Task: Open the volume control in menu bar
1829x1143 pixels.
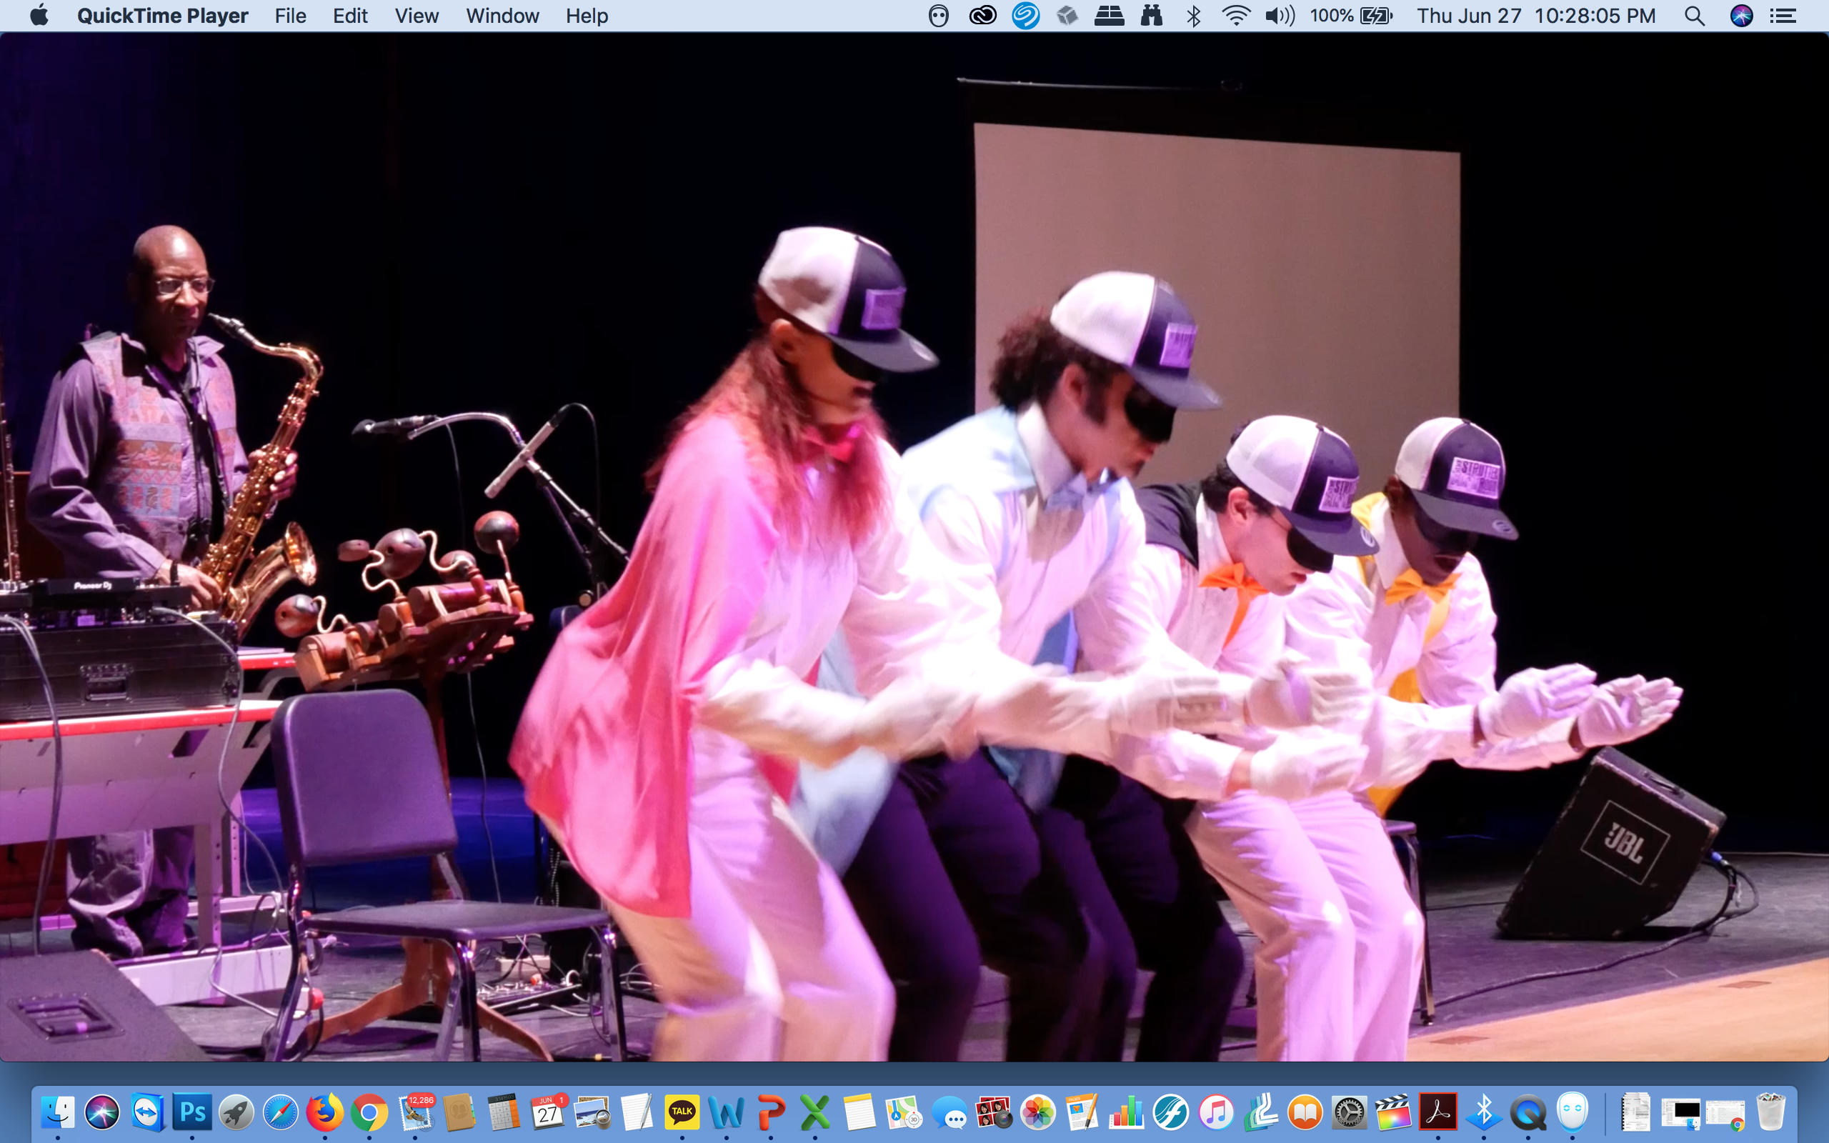Action: pos(1279,16)
